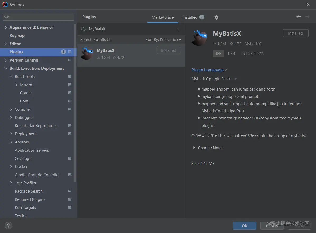Open Required Plugins settings page
This screenshot has width=316, height=233.
pos(30,199)
